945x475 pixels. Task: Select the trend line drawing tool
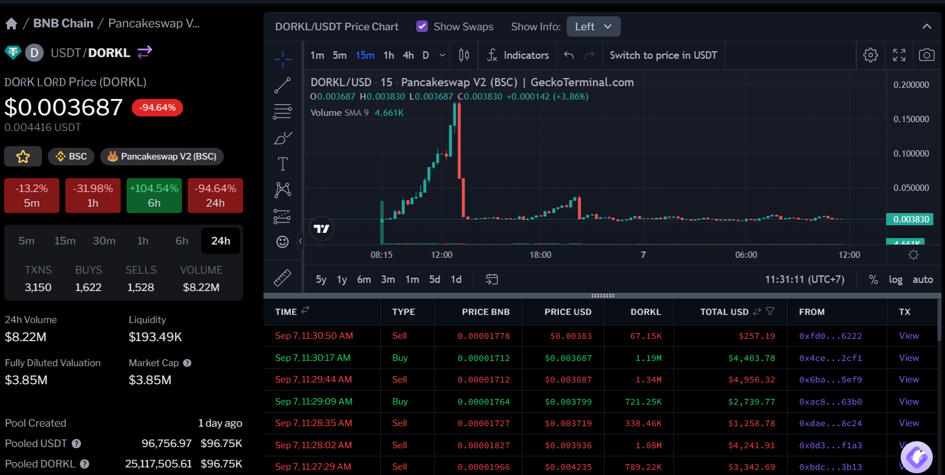coord(283,85)
